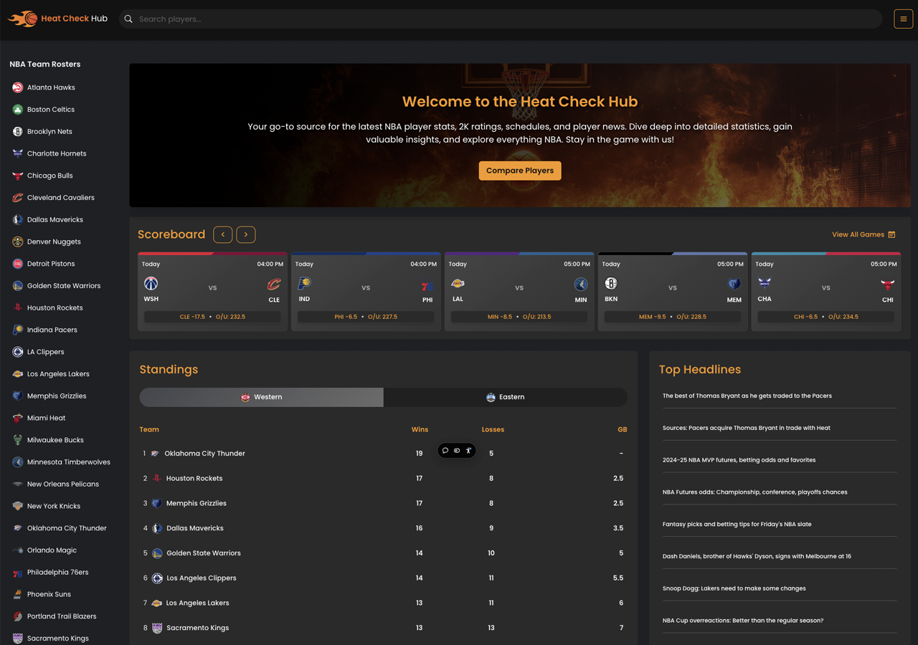The height and width of the screenshot is (645, 918).
Task: Click the Atlanta Hawks logo in sidebar
Action: click(18, 87)
